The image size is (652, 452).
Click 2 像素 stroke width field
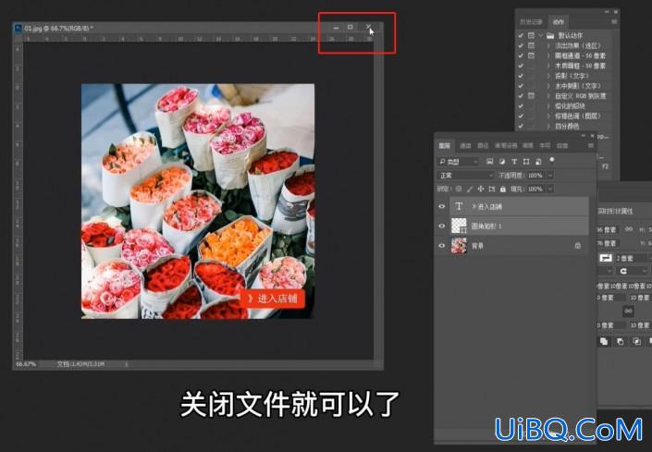click(x=632, y=258)
